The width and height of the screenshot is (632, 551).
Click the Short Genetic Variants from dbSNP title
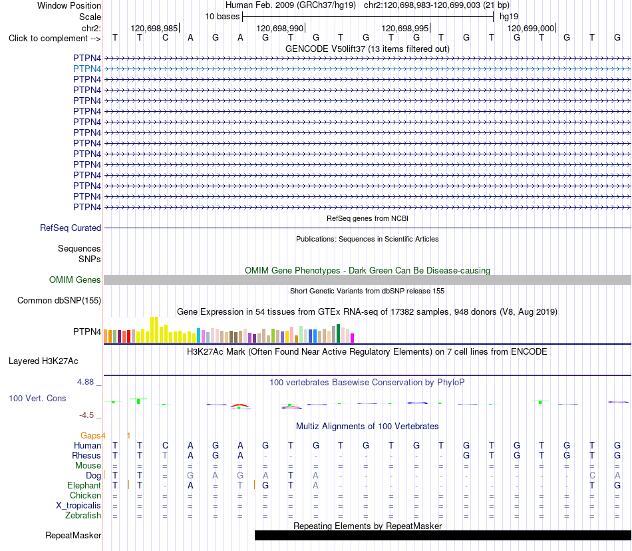pyautogui.click(x=367, y=291)
